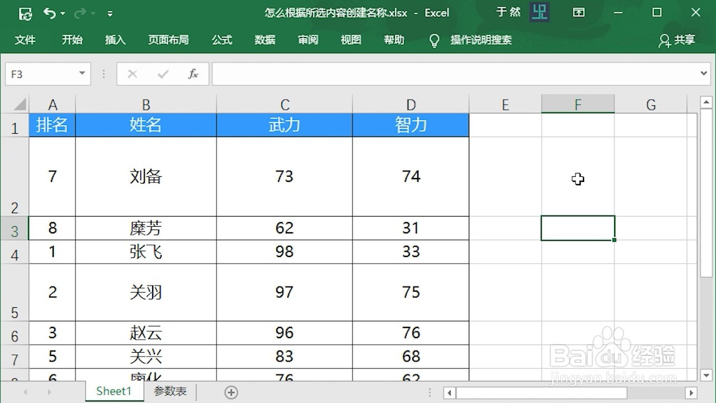Click the vertical scrollbar down arrow
Screen dimensions: 716x403
click(706, 374)
